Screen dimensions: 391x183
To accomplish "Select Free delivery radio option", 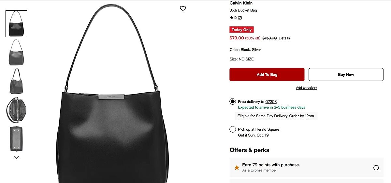I will 233,101.
